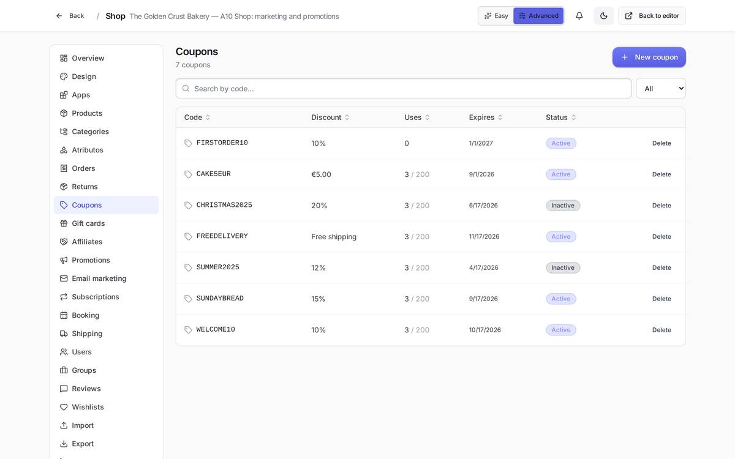Viewport: 735px width, 459px height.
Task: Click the Shipping truck icon
Action: pyautogui.click(x=64, y=334)
